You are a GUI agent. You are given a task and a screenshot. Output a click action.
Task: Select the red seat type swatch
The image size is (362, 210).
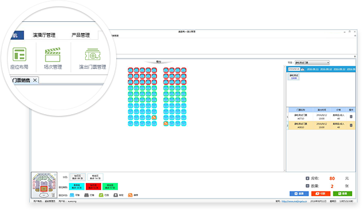pyautogui.click(x=93, y=186)
